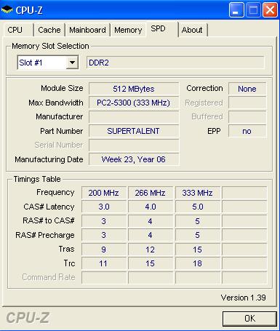280x331 pixels.
Task: Select the Mainboard tab
Action: click(x=87, y=30)
